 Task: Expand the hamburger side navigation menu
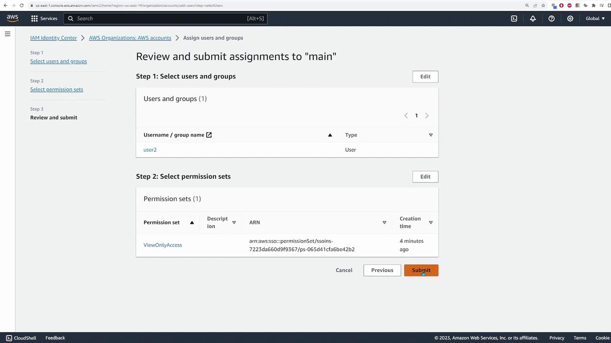[x=8, y=34]
